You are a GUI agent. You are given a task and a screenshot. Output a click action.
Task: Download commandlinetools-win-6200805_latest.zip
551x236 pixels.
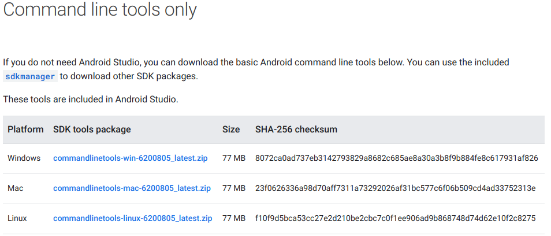(131, 158)
